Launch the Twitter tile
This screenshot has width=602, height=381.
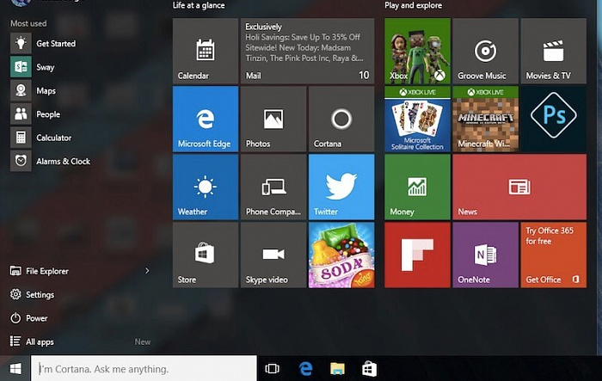tap(341, 187)
